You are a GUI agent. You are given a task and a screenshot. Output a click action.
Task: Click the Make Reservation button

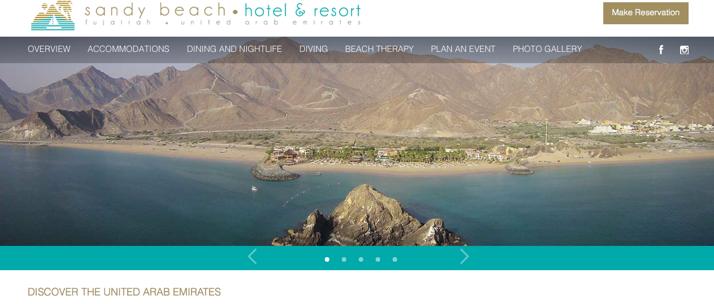646,13
